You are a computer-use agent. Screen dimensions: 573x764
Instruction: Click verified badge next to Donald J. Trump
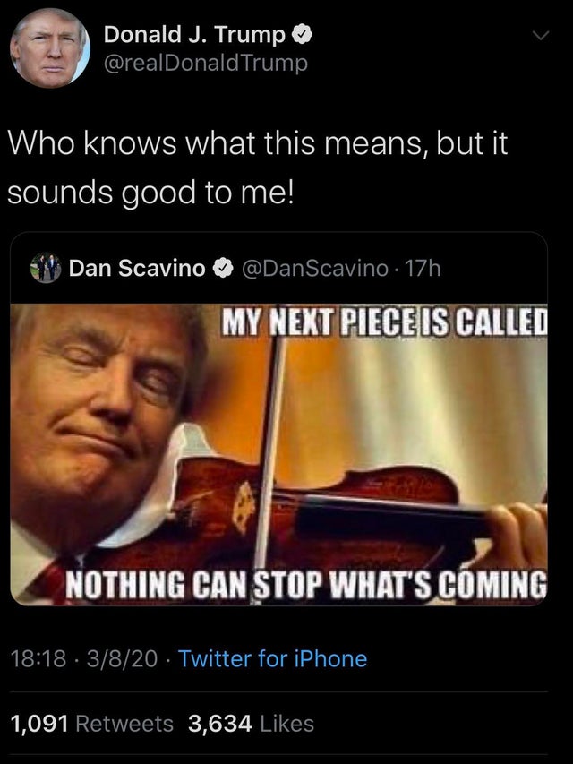[304, 35]
